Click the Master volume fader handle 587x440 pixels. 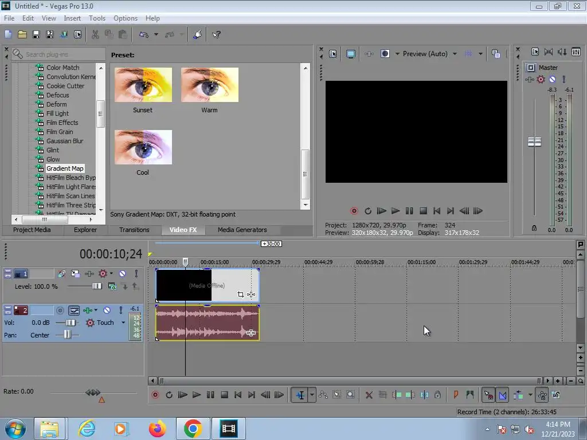[534, 142]
